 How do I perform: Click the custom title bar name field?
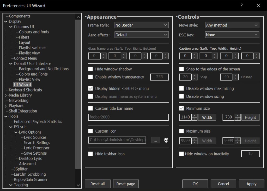(128, 117)
